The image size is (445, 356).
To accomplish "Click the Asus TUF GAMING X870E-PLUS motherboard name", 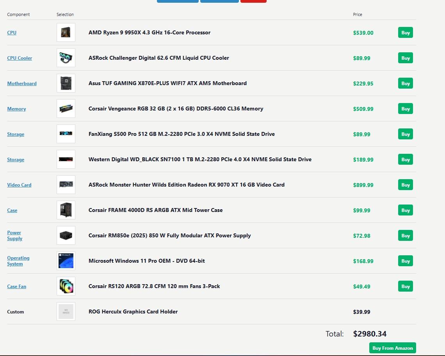I will pyautogui.click(x=167, y=83).
